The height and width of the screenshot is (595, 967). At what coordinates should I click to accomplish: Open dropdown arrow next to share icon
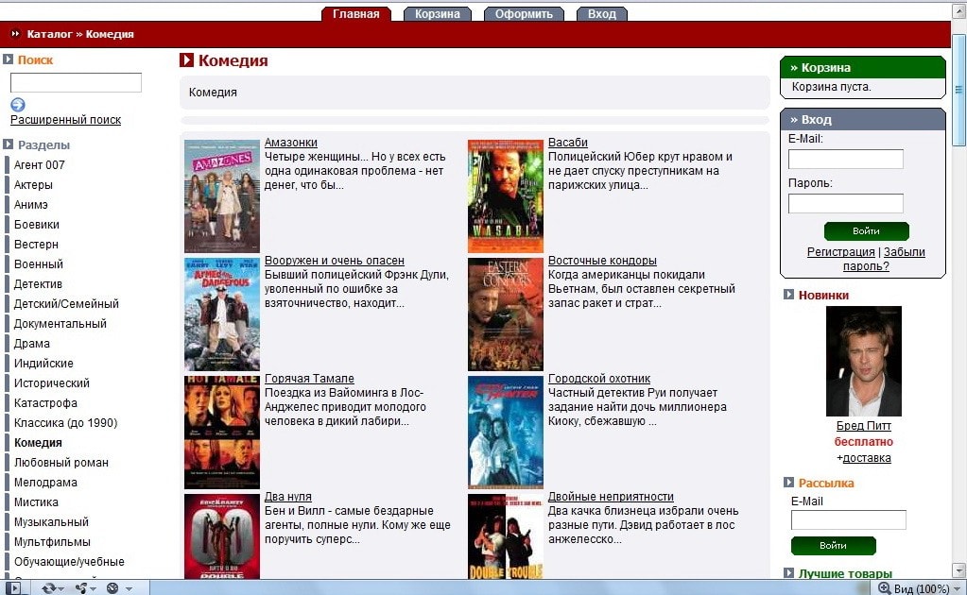pos(94,588)
